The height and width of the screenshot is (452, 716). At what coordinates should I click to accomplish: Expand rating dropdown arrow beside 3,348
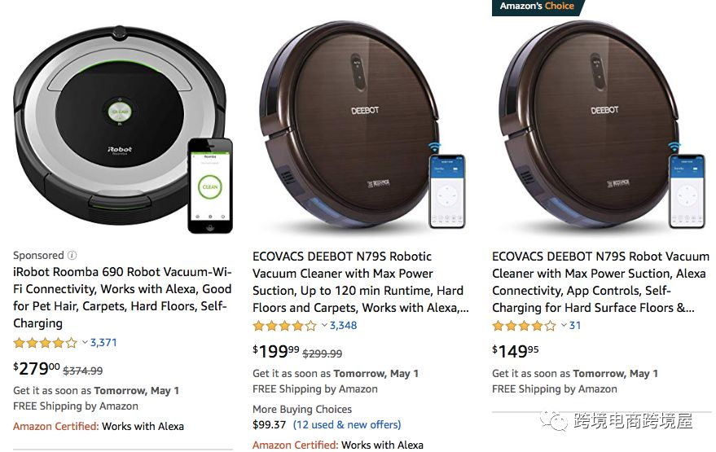coord(324,326)
